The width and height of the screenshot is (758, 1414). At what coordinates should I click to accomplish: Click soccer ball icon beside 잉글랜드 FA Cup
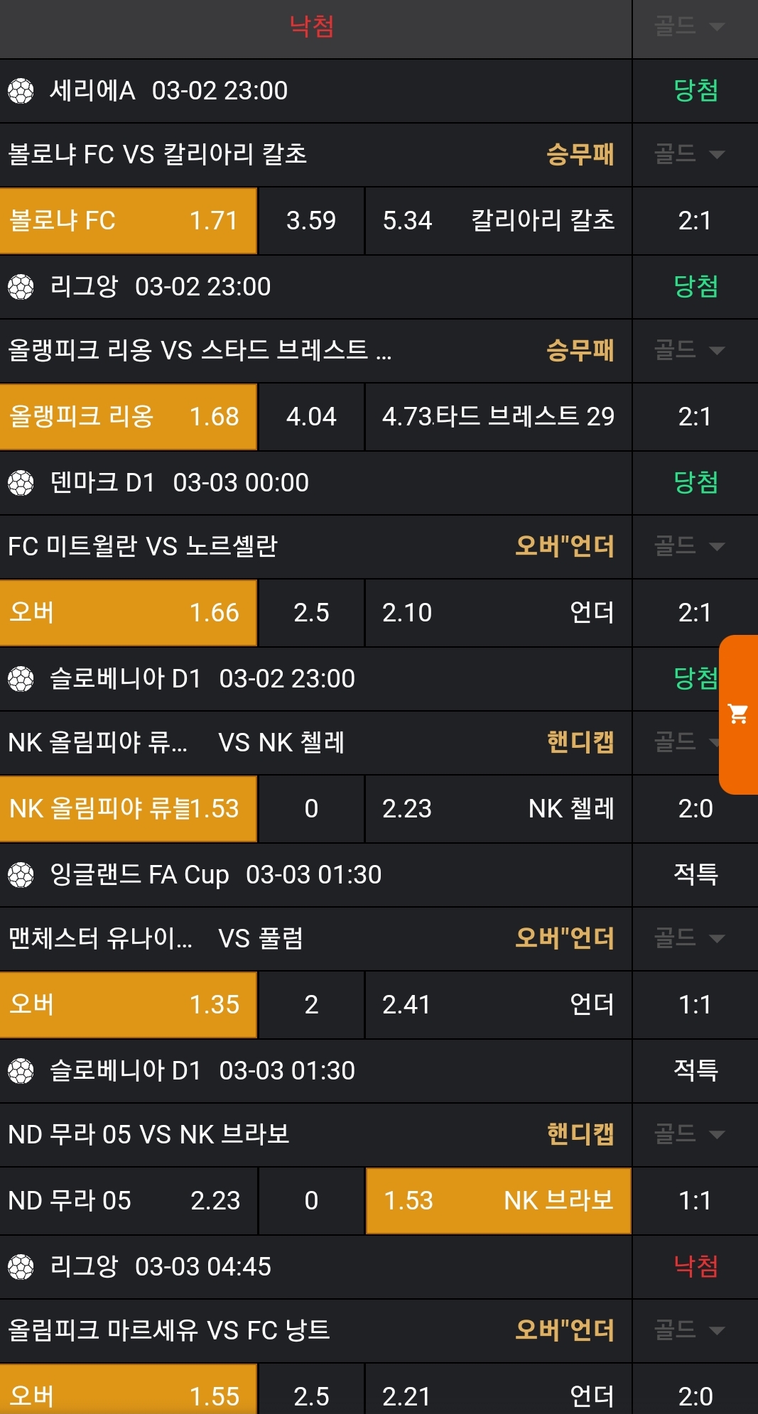21,875
